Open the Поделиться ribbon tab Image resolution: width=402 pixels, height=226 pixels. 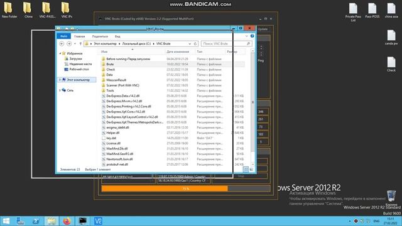tap(100, 36)
